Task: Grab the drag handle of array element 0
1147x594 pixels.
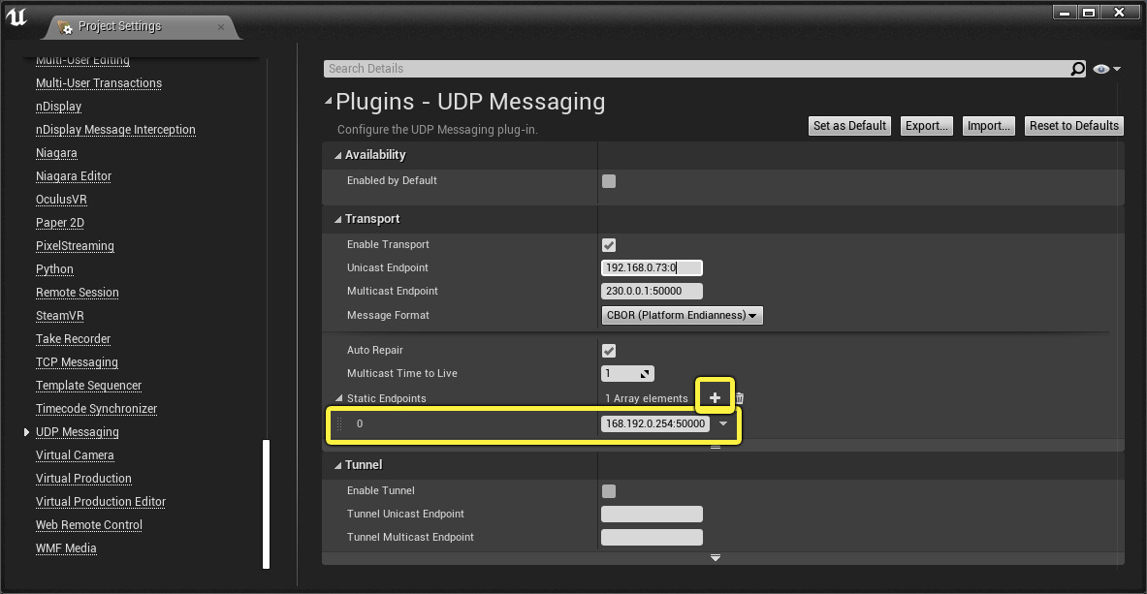Action: click(x=338, y=423)
